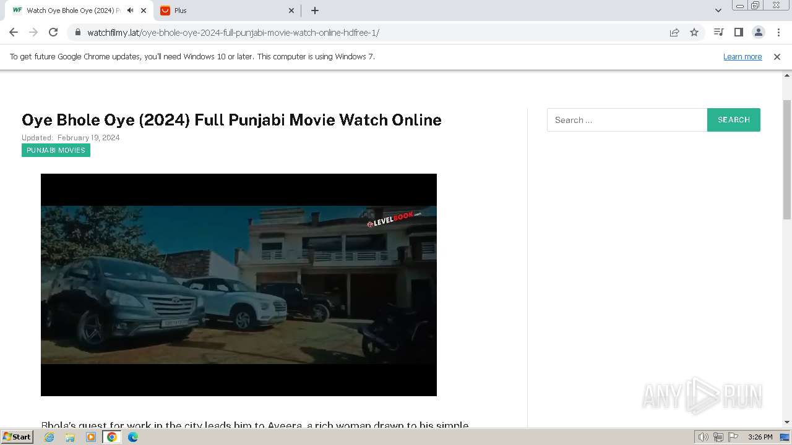Launch Microsoft Edge from taskbar

(133, 437)
